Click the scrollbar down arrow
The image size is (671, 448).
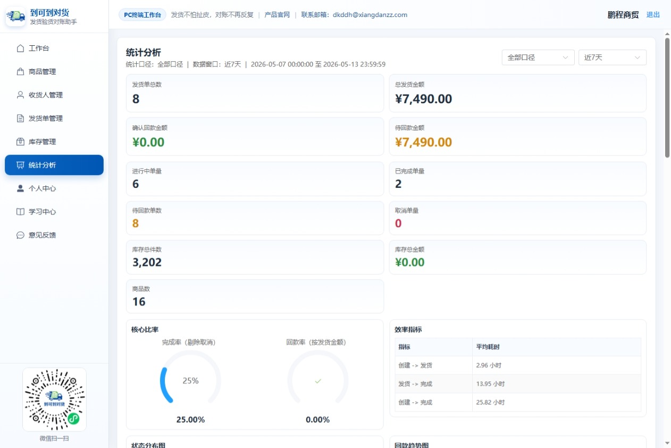pyautogui.click(x=667, y=443)
